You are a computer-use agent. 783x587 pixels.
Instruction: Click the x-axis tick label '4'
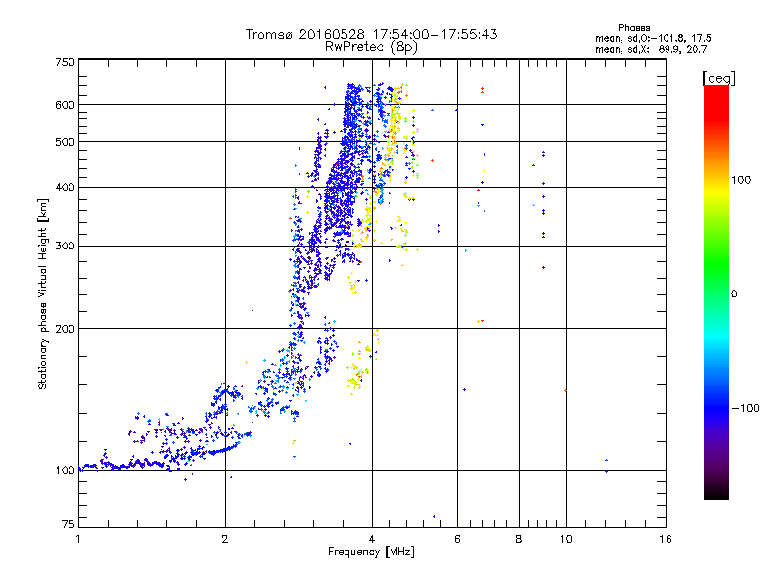[372, 539]
